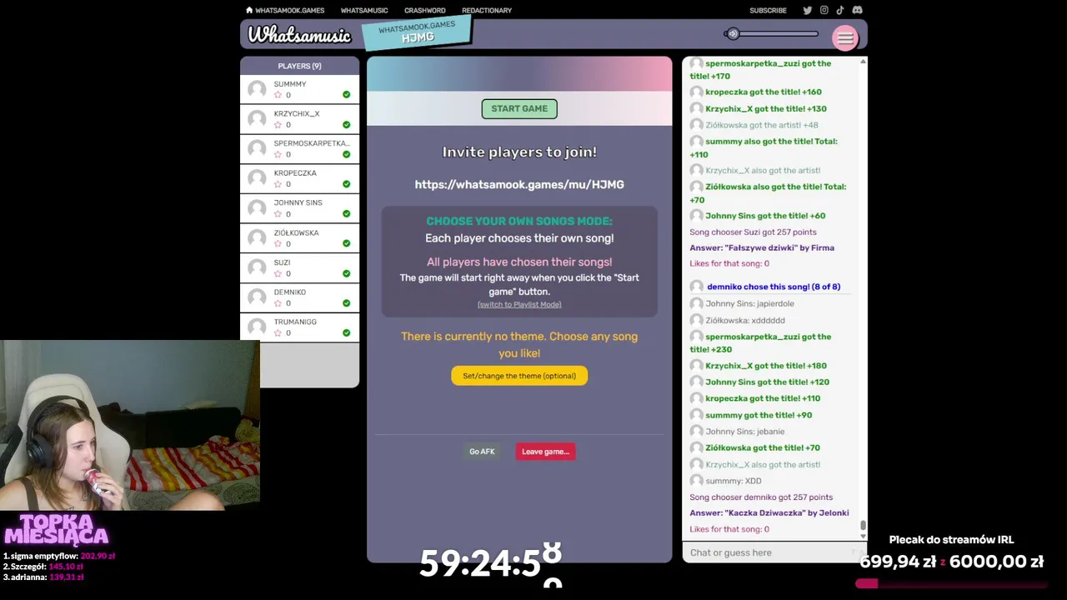Image resolution: width=1067 pixels, height=600 pixels.
Task: Click the Go AFK button
Action: click(482, 452)
